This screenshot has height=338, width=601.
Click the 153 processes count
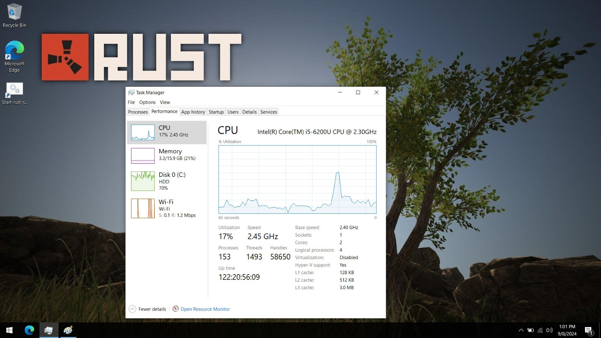225,257
